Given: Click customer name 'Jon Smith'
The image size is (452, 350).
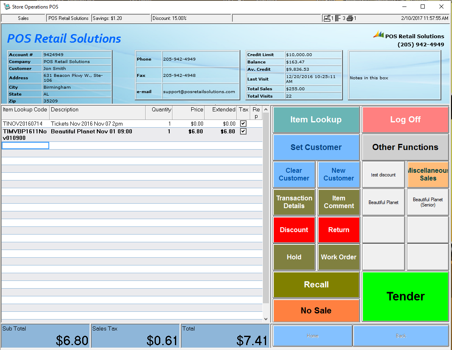Looking at the screenshot, I should (x=76, y=68).
